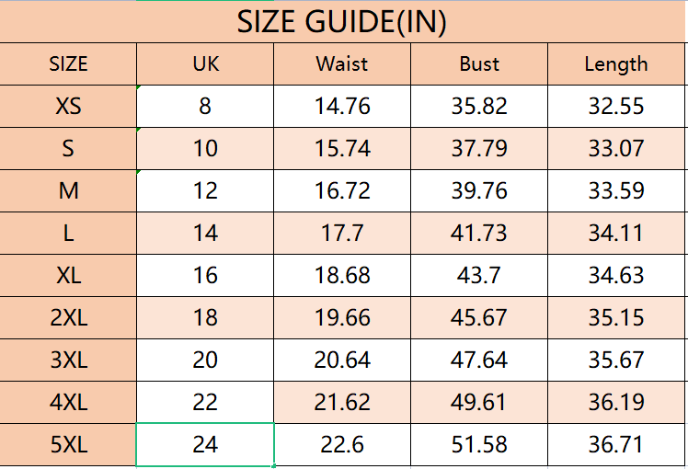Click the Length header cell

(x=616, y=64)
